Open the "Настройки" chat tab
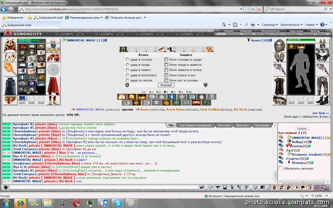 pos(262,125)
